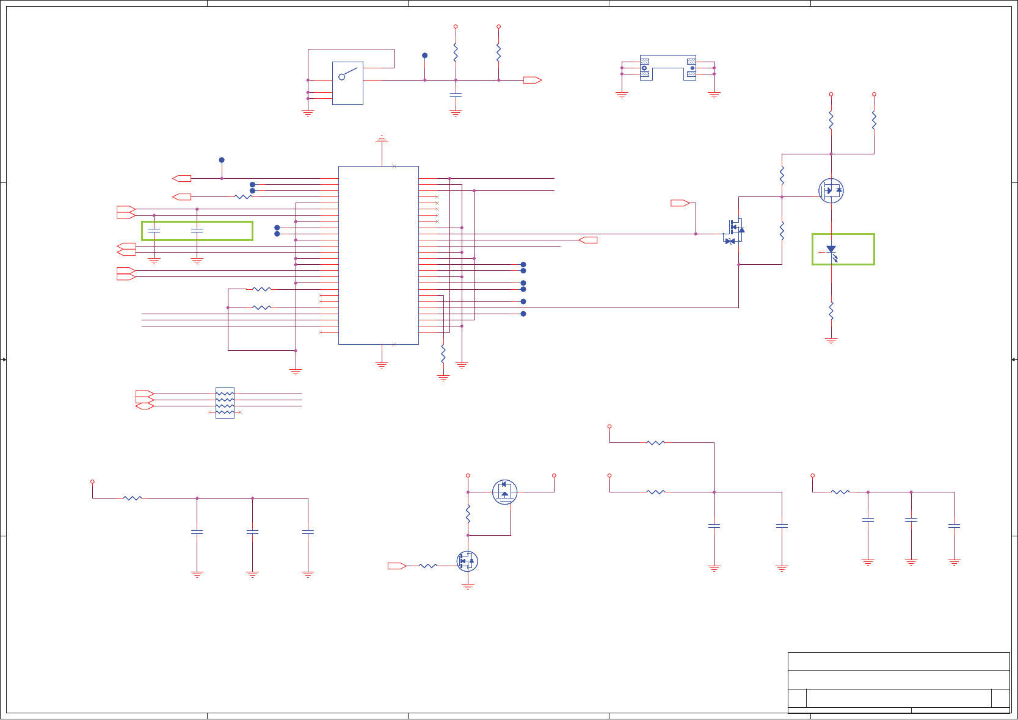The width and height of the screenshot is (1018, 720).
Task: Select the test point dot above the IC's top-left port
Action: tap(222, 160)
